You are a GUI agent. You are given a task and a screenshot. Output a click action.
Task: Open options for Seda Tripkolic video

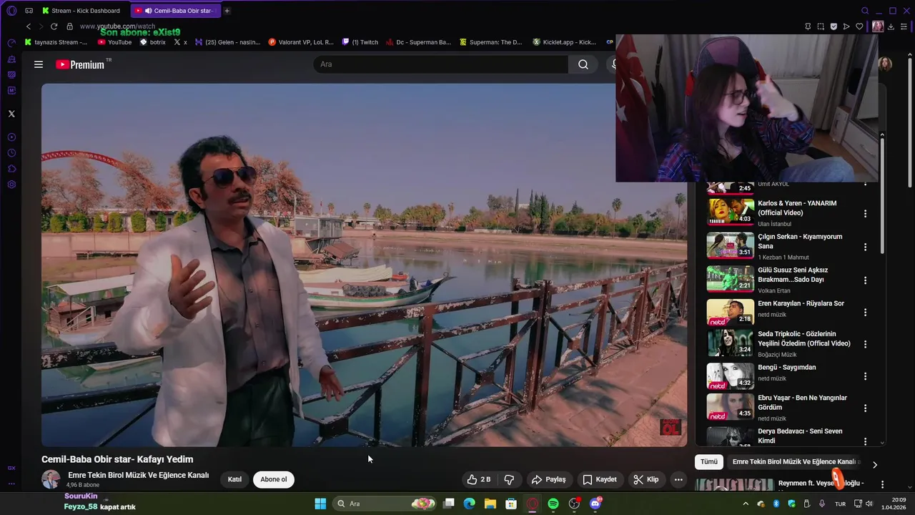865,344
